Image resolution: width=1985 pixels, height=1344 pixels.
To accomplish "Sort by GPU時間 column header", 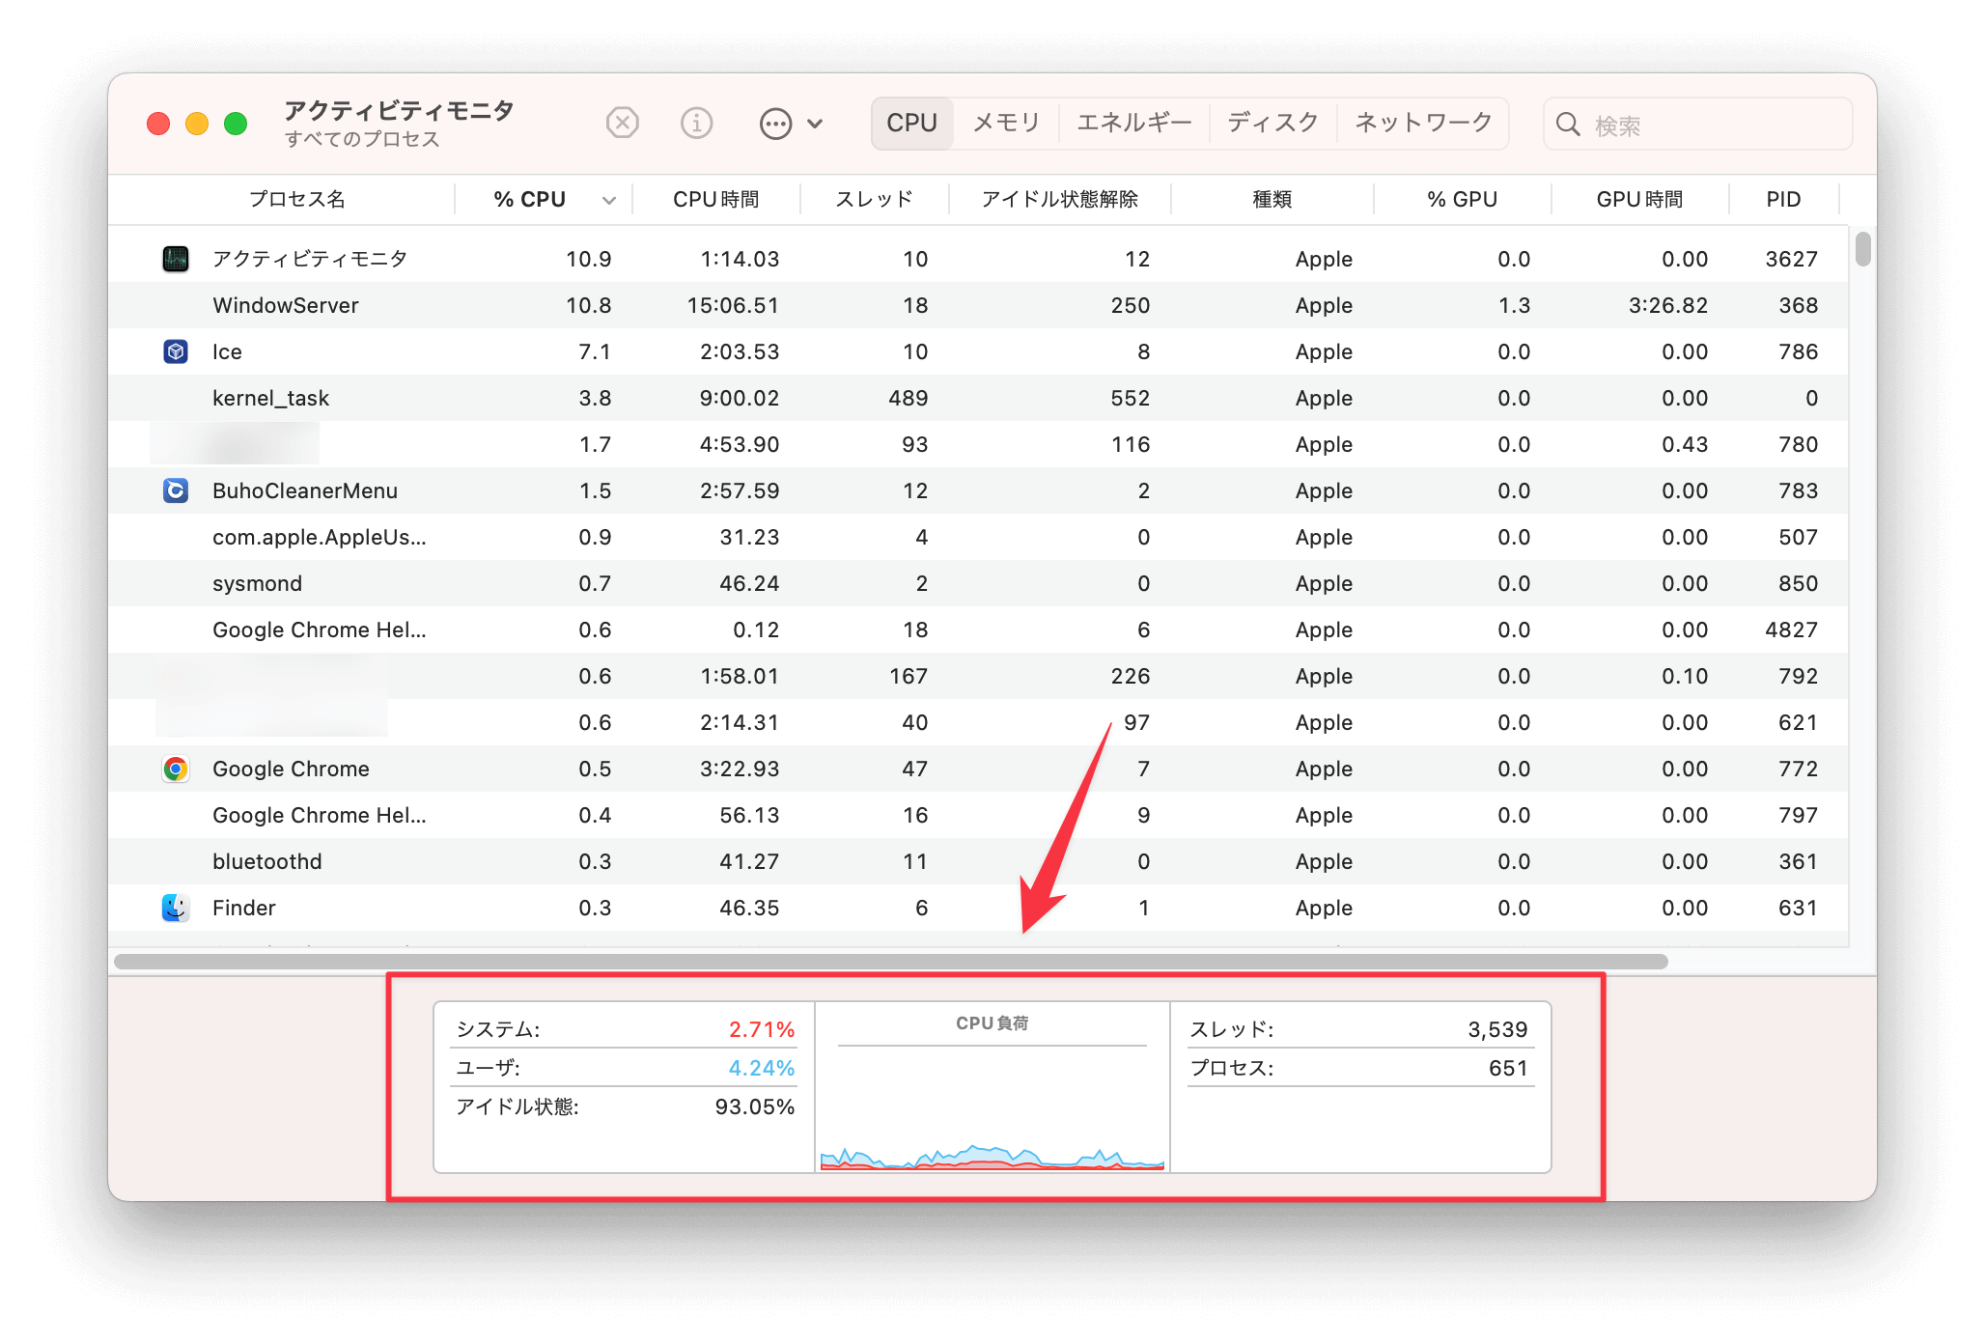I will (x=1640, y=199).
